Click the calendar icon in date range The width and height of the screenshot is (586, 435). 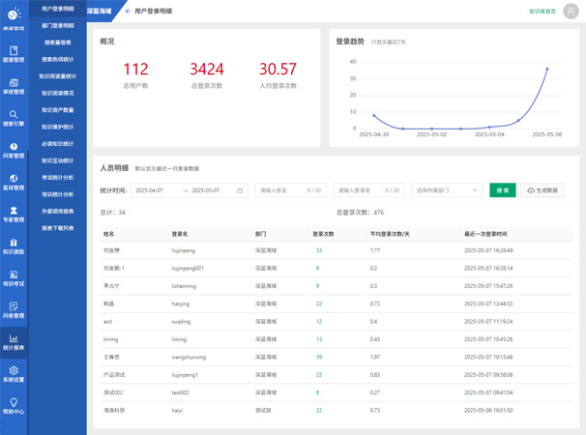tap(240, 190)
